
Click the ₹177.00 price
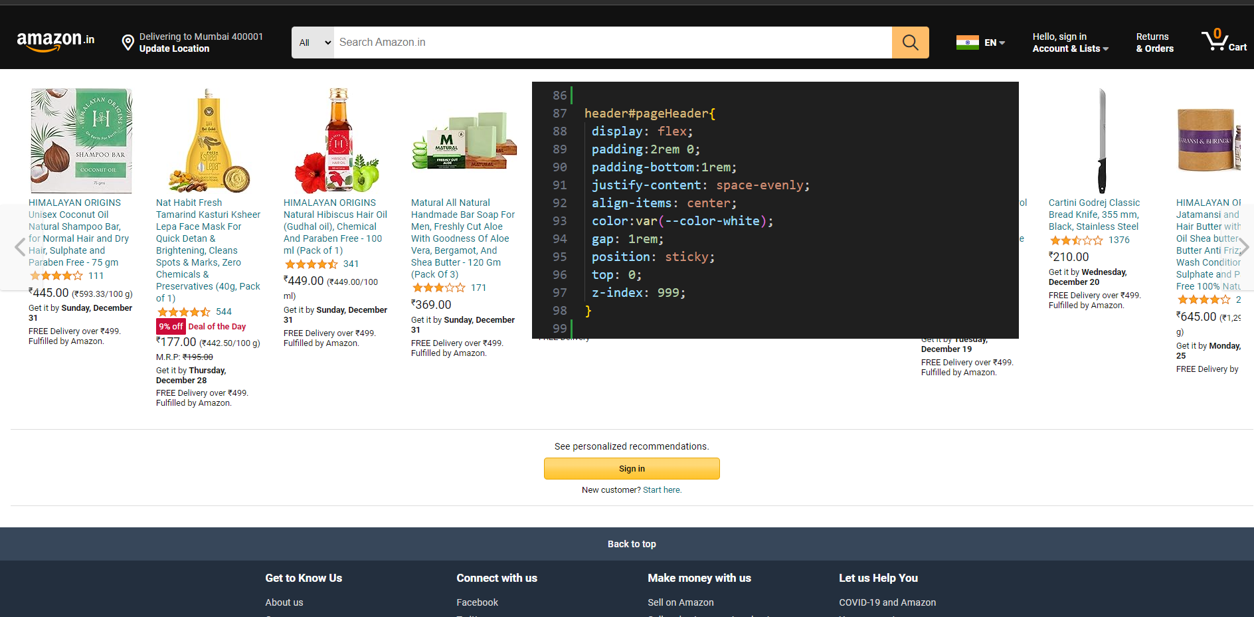coord(176,342)
